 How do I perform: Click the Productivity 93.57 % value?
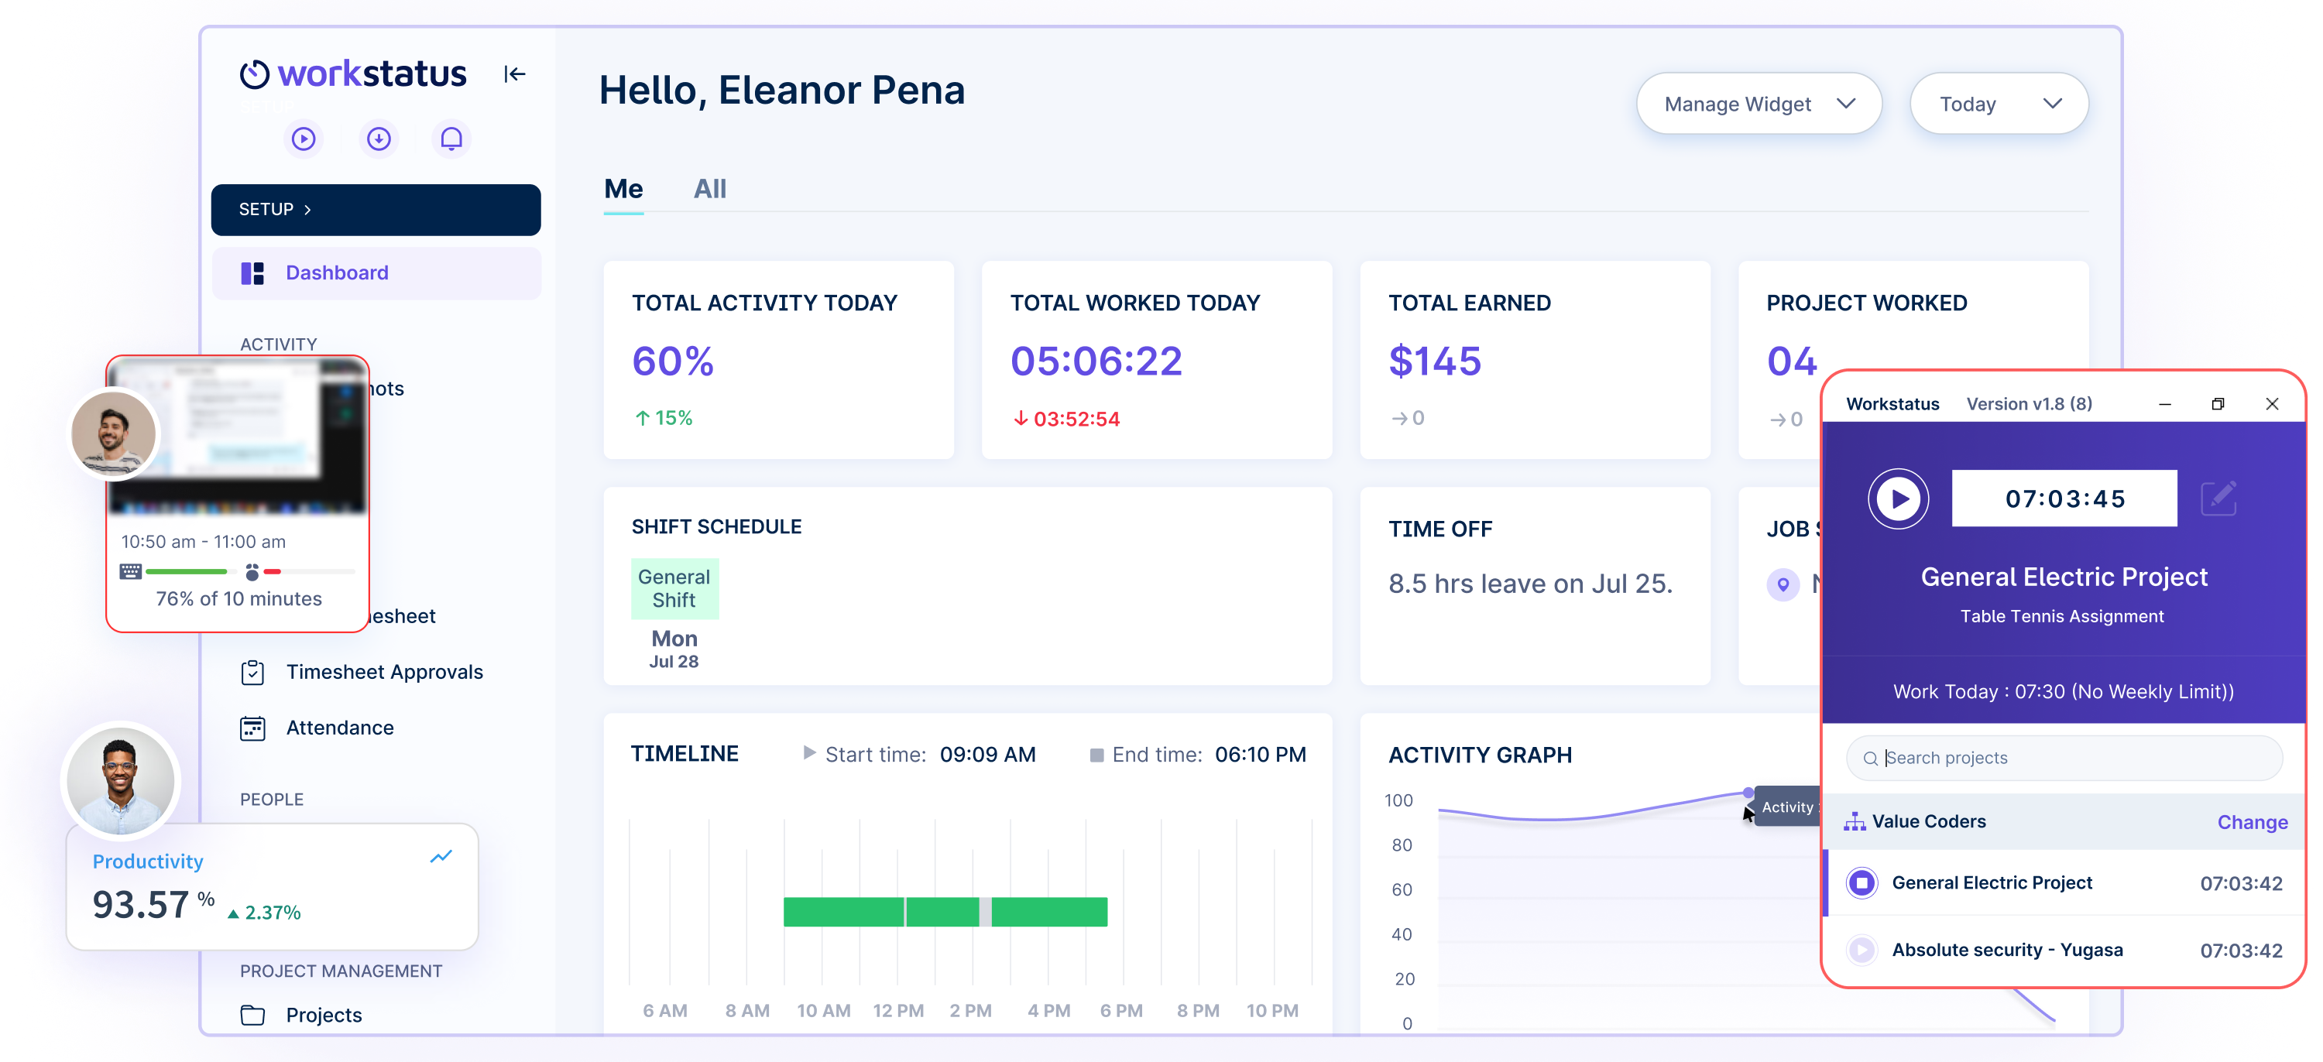click(x=153, y=904)
